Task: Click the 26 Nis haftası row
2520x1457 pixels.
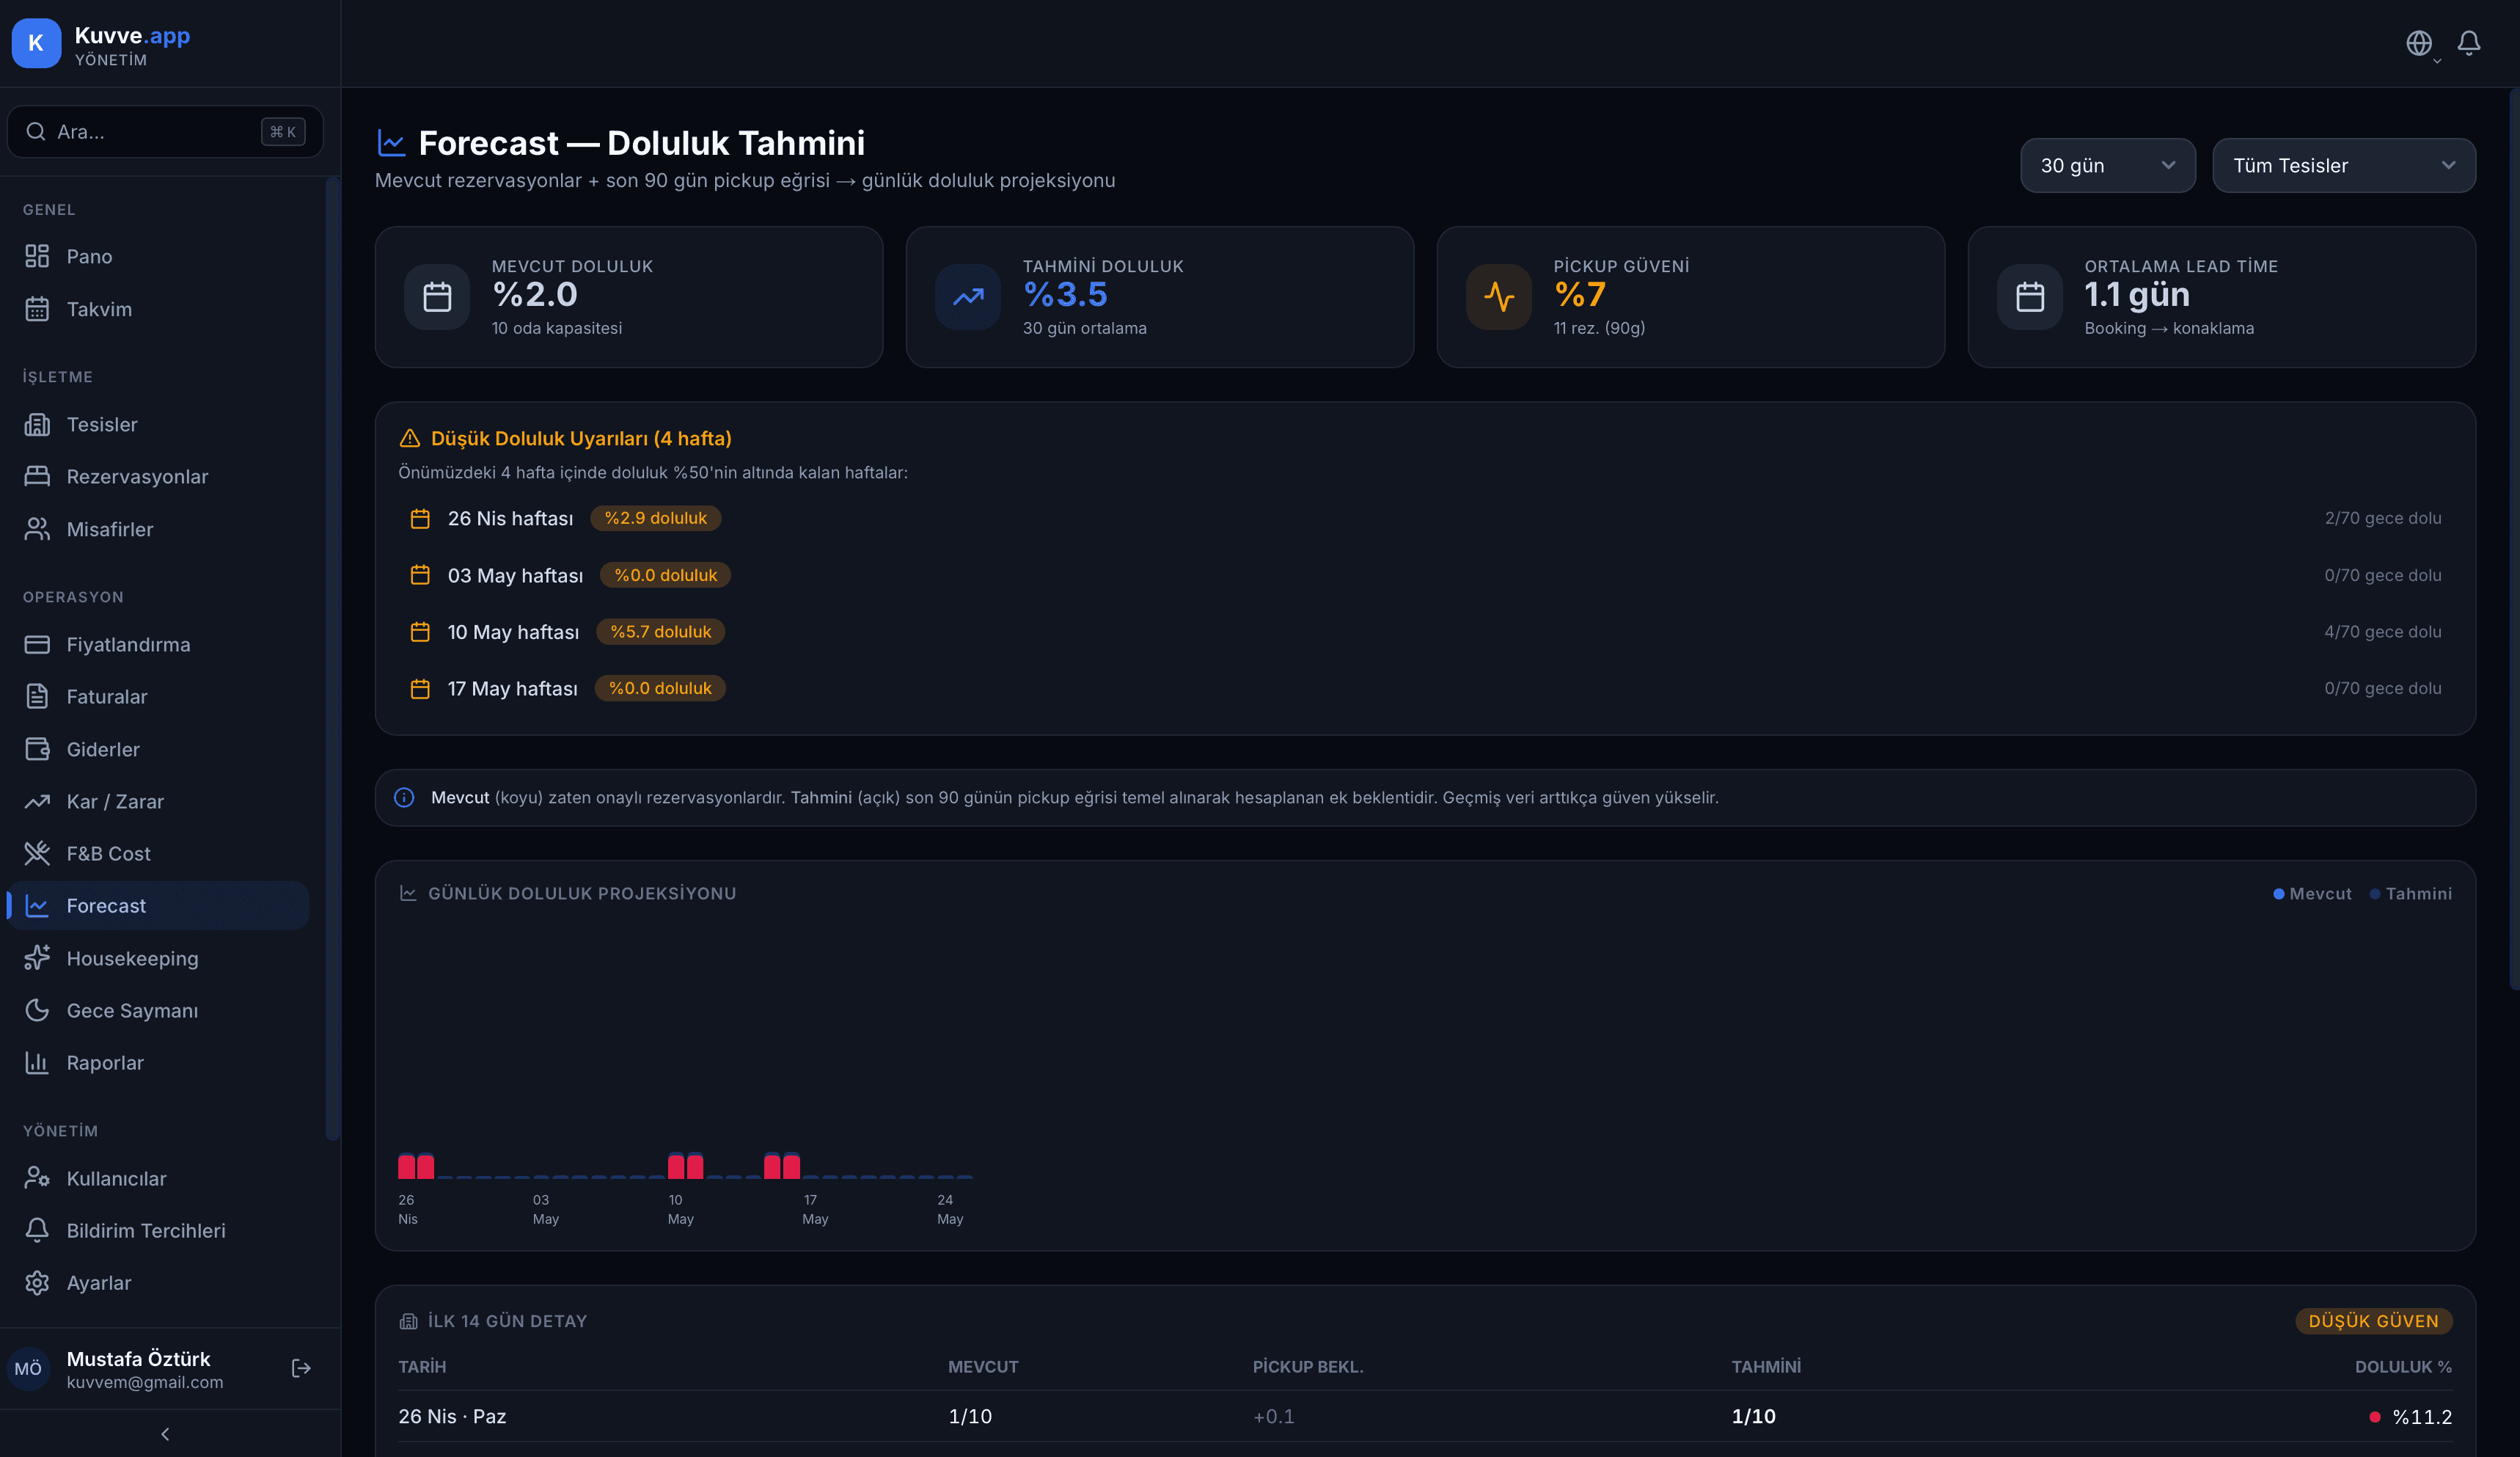Action: (x=1425, y=518)
